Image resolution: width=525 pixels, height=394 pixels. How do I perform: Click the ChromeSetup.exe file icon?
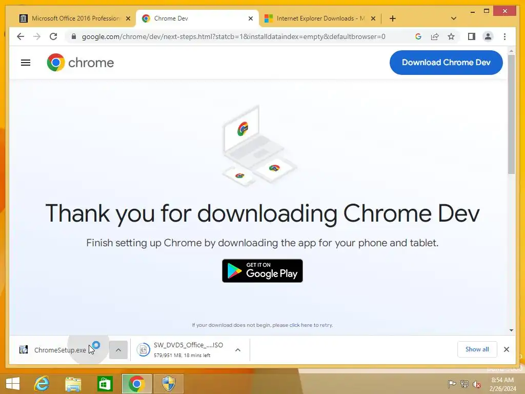click(x=24, y=350)
